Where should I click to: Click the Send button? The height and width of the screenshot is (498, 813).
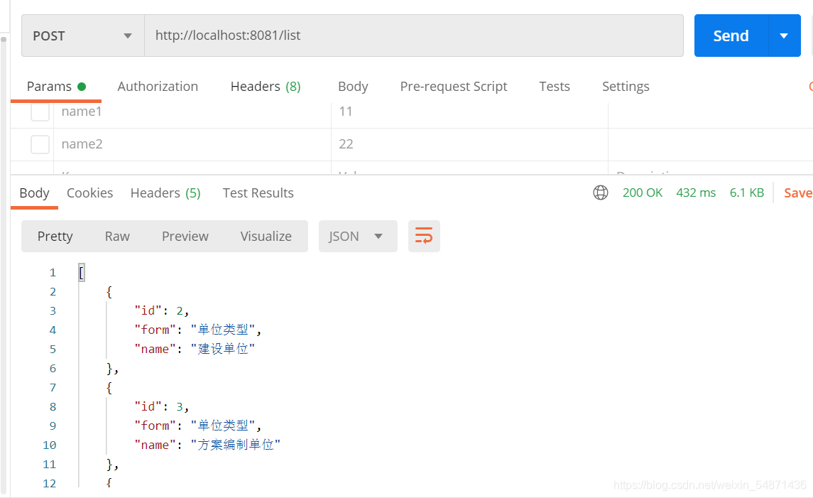click(x=731, y=35)
